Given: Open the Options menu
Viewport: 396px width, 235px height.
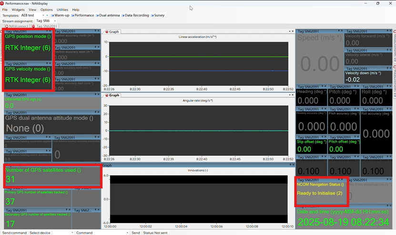Looking at the screenshot, I should click(x=47, y=9).
